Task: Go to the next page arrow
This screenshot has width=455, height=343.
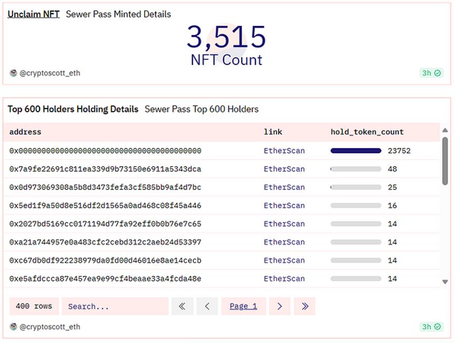Action: 280,306
